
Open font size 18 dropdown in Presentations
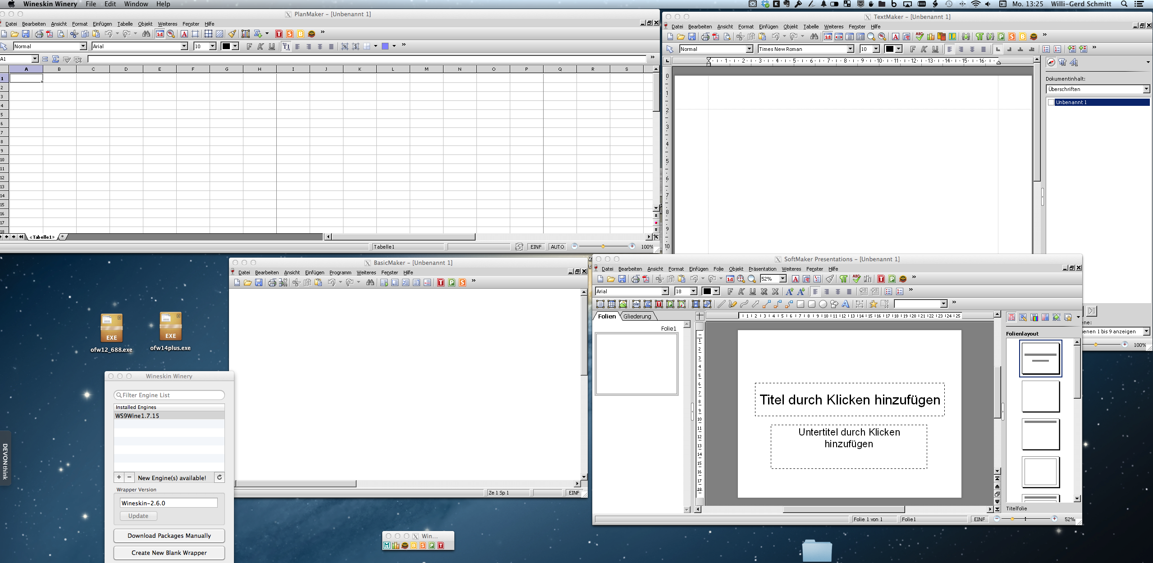point(694,291)
